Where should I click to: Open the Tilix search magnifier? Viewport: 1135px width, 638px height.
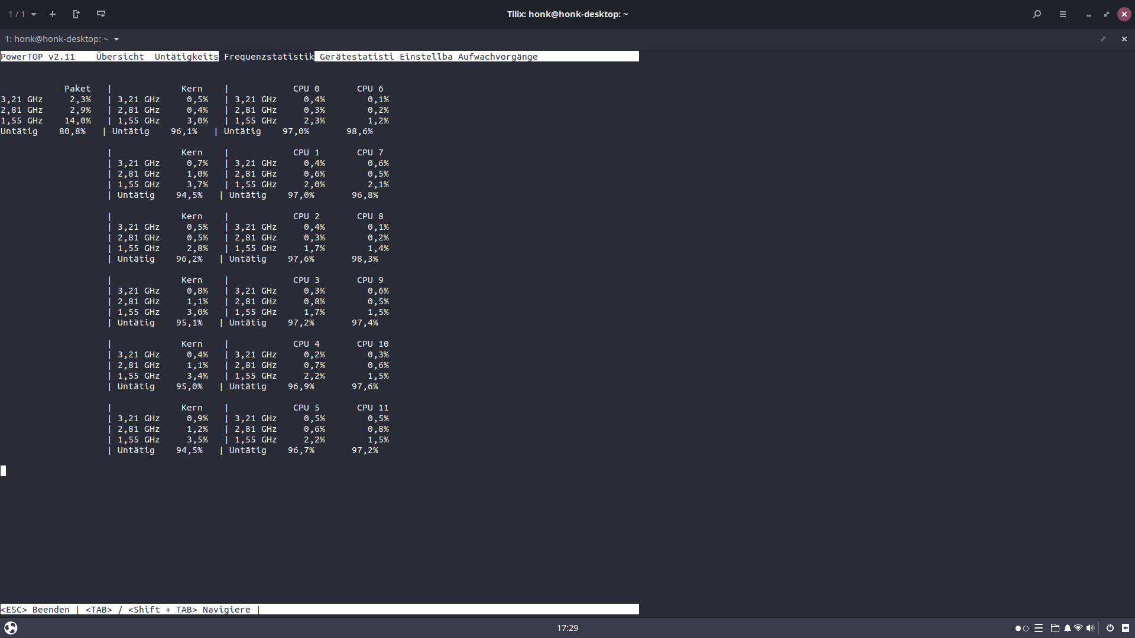point(1037,14)
